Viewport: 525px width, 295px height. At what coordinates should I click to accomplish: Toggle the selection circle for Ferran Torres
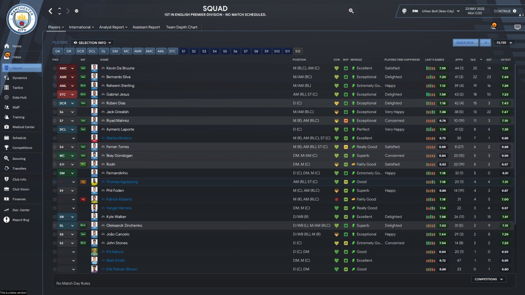(55, 147)
